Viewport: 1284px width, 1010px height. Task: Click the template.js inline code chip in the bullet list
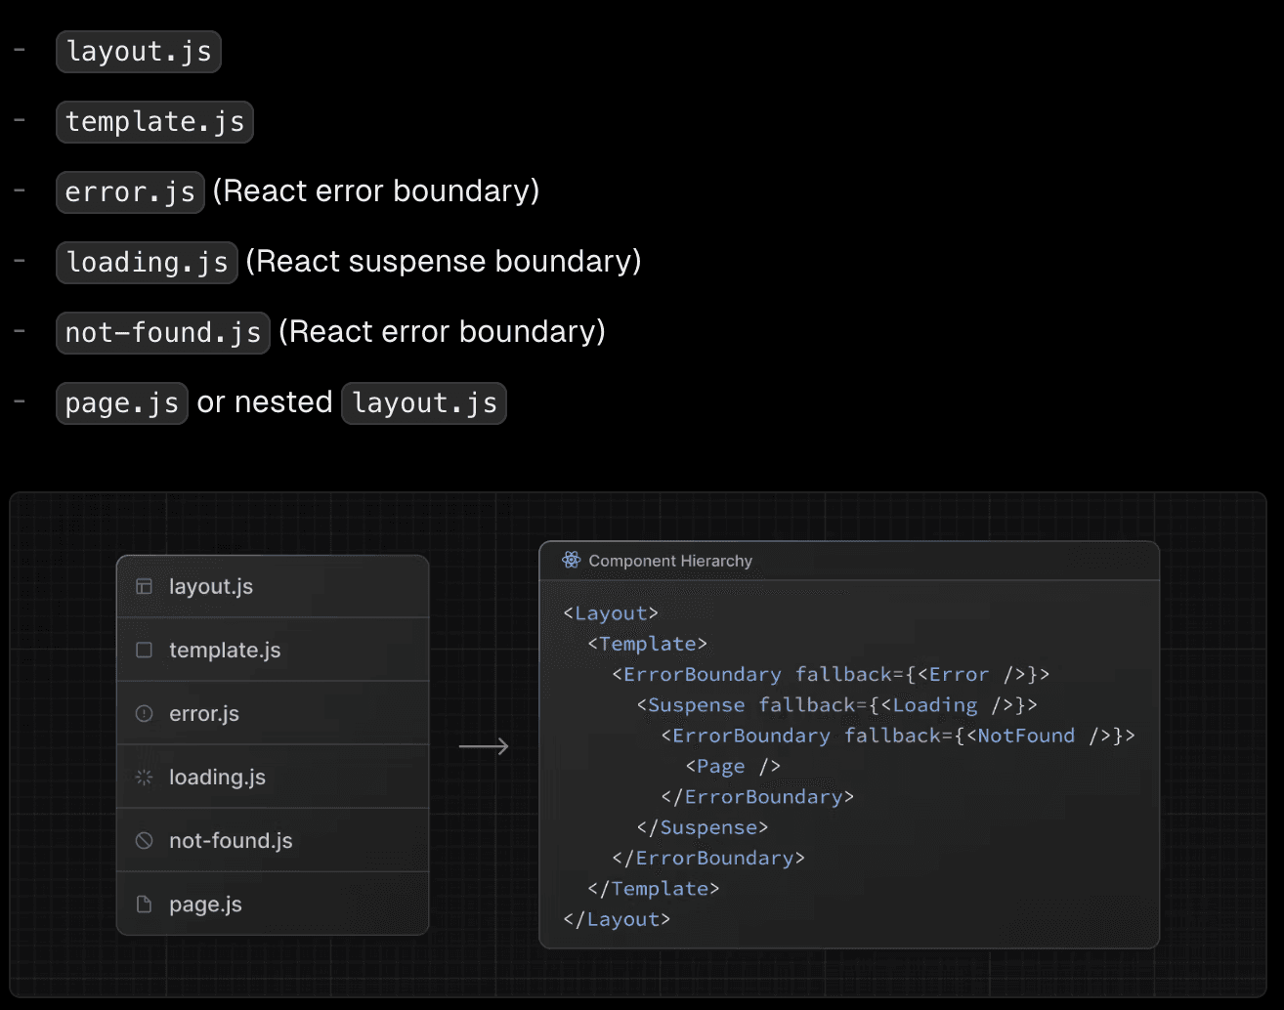pyautogui.click(x=155, y=122)
